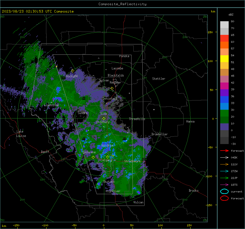
Task: Click the Innisfail city label
Action: coord(110,99)
